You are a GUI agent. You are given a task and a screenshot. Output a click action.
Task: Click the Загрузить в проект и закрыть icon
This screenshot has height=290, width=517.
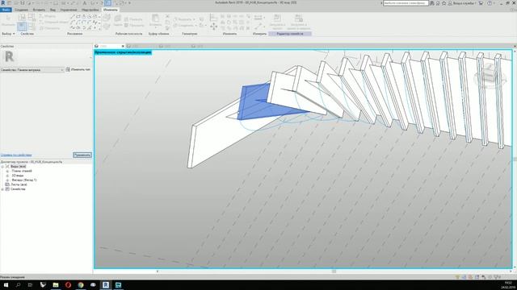[298, 22]
